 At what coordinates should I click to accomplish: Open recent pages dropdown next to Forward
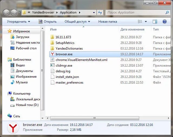pyautogui.click(x=19, y=13)
